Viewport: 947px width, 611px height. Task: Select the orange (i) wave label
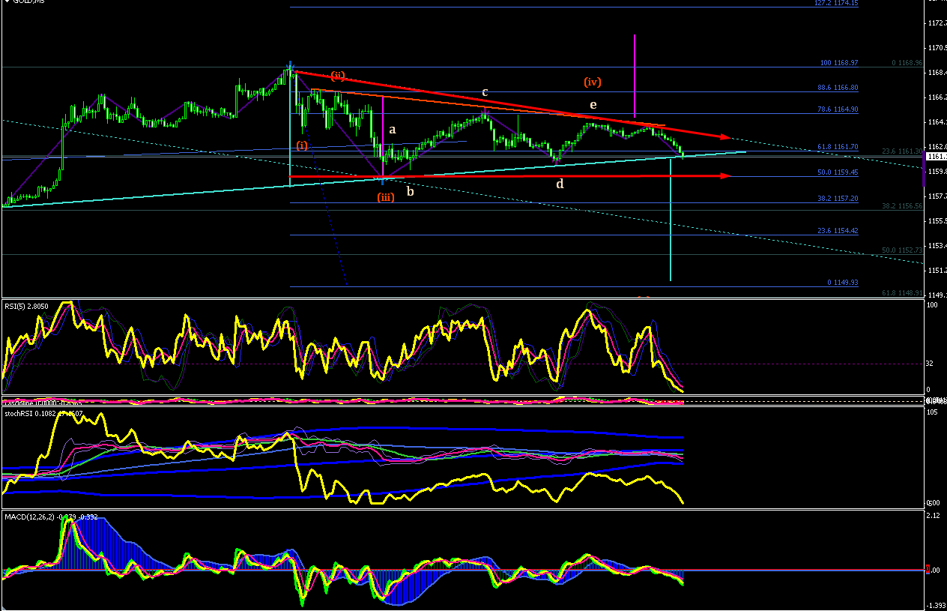301,145
